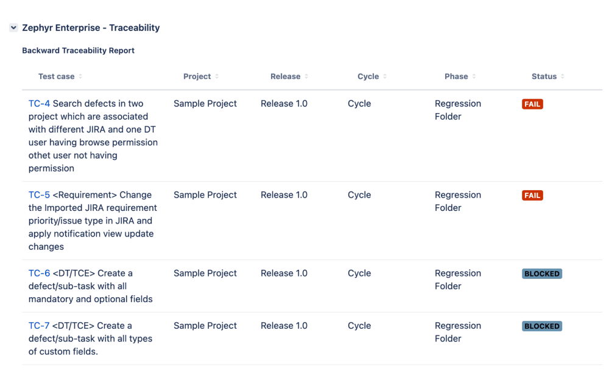Click sort icon beside Cycle header
This screenshot has width=609, height=392.
[x=385, y=77]
